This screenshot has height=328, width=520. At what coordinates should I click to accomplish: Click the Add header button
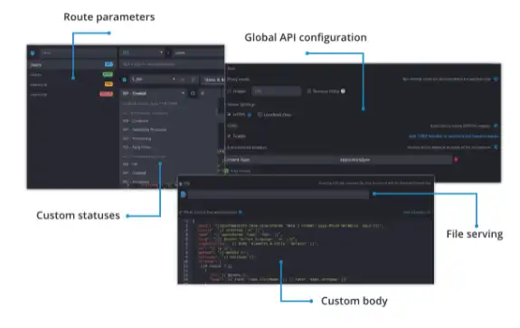pos(238,171)
